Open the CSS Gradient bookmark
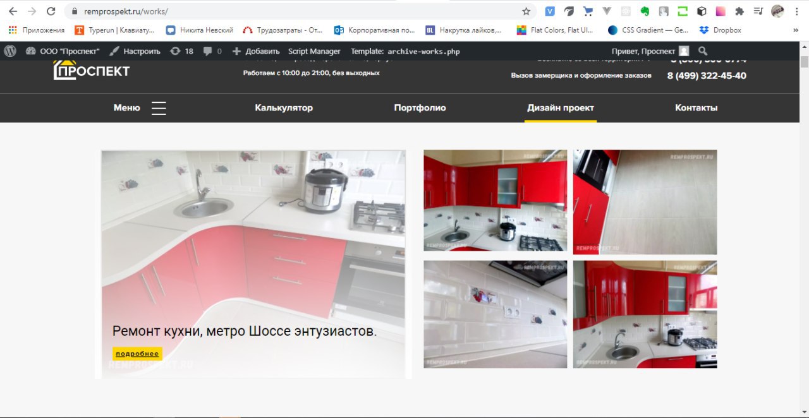The image size is (809, 418). click(x=648, y=30)
